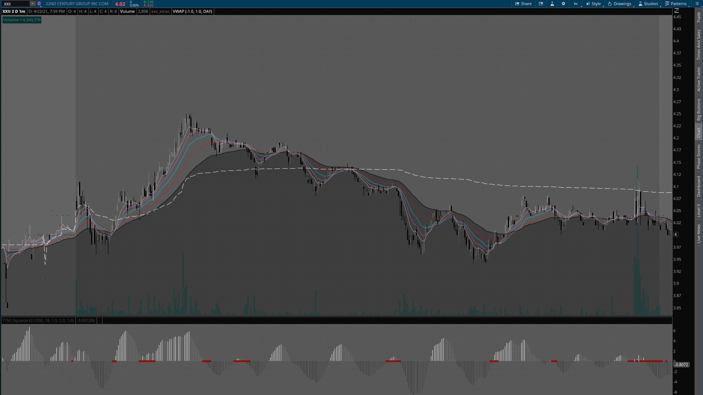This screenshot has width=703, height=395.
Task: Expand the XXII symbol dropdown arrow
Action: [x=33, y=4]
